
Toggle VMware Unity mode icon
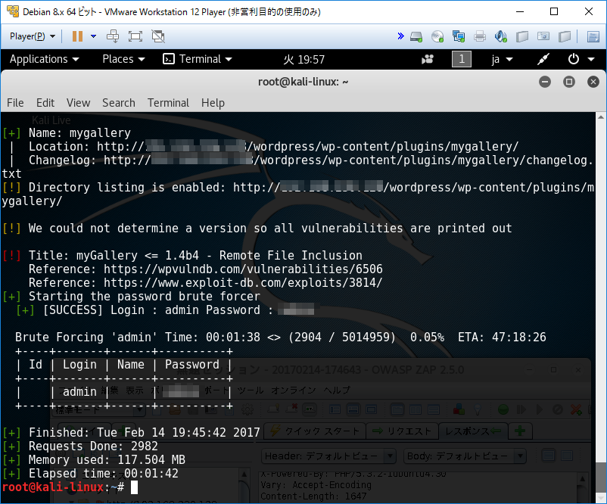pos(158,36)
